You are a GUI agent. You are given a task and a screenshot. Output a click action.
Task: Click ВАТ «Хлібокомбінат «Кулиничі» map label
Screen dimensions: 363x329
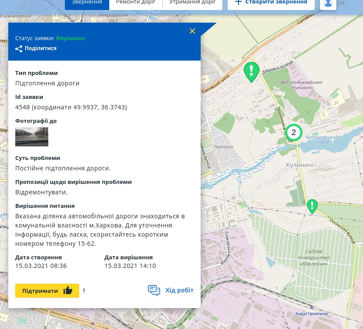(x=302, y=85)
